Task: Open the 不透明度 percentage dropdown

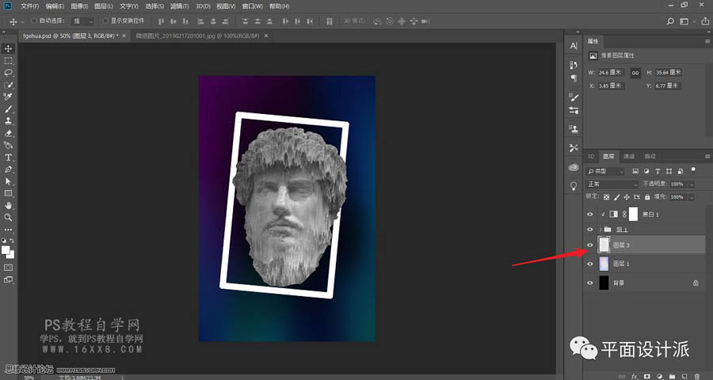Action: coord(691,184)
